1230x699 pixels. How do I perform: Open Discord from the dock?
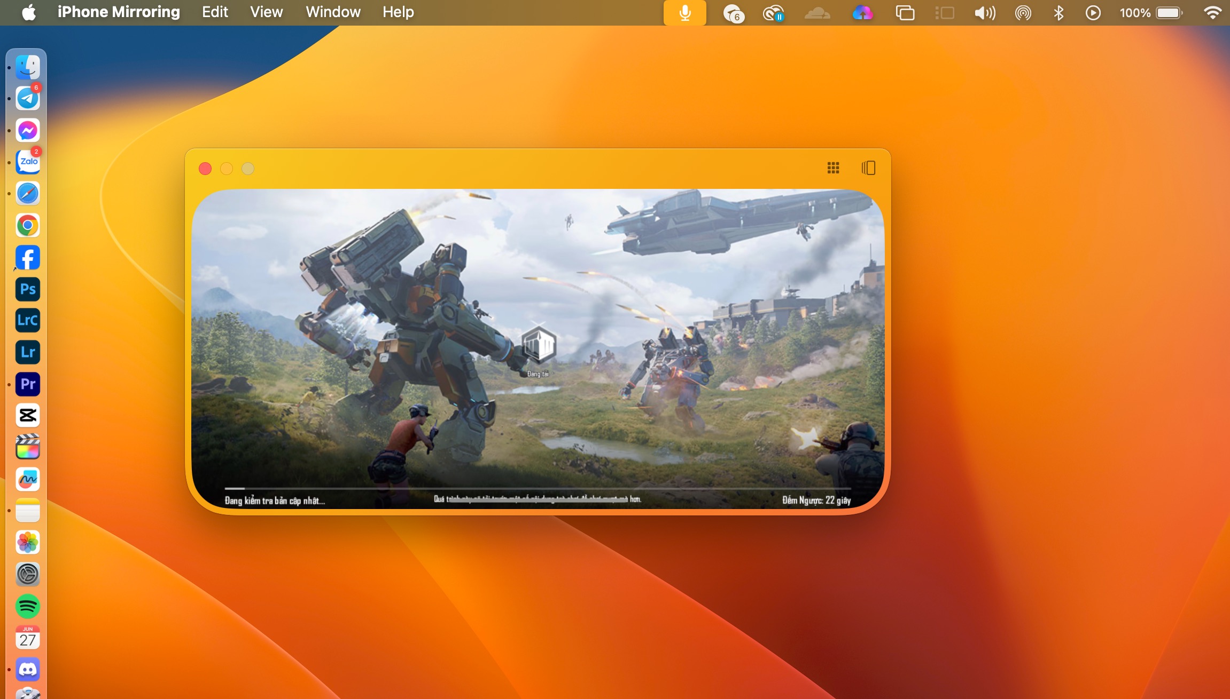[x=28, y=670]
